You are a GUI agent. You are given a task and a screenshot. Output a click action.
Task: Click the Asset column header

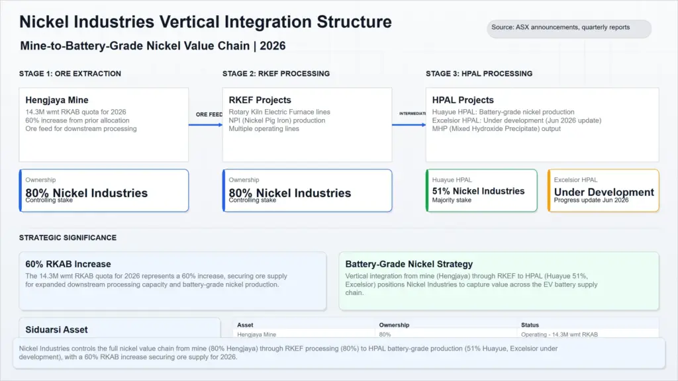pyautogui.click(x=245, y=325)
